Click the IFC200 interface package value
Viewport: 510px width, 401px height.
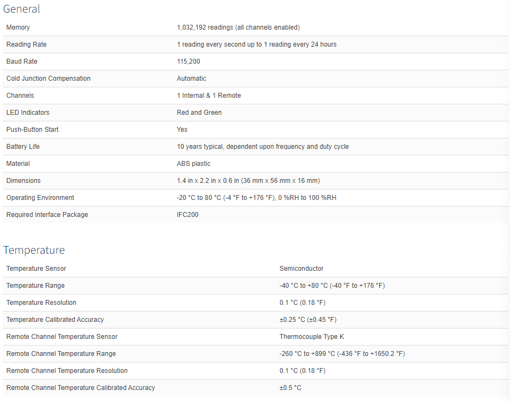(x=188, y=215)
